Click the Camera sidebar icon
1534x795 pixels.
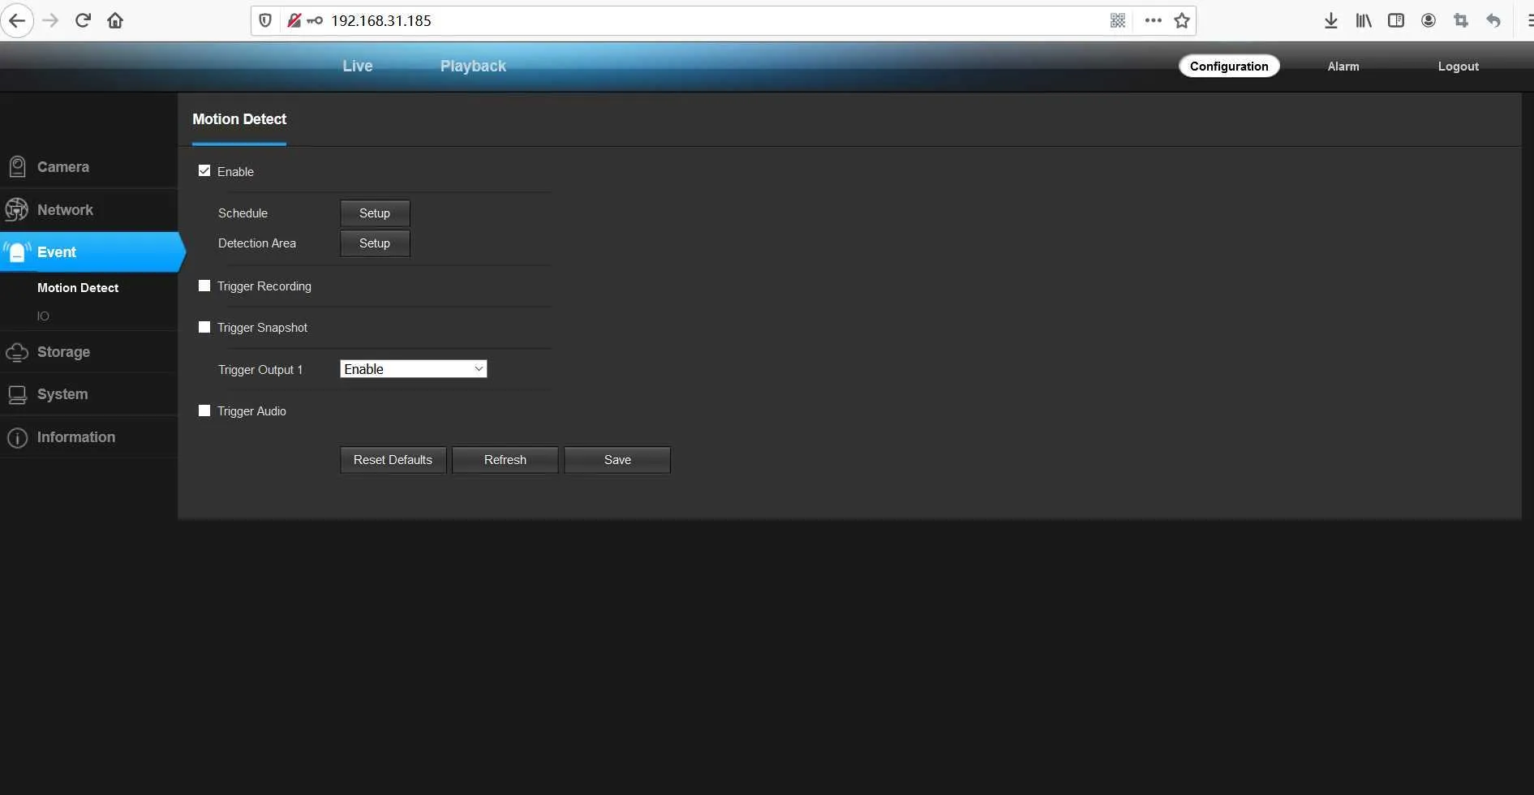point(17,166)
